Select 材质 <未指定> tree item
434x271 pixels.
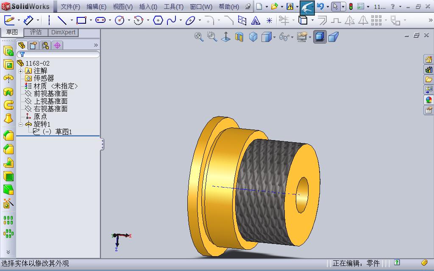click(56, 86)
